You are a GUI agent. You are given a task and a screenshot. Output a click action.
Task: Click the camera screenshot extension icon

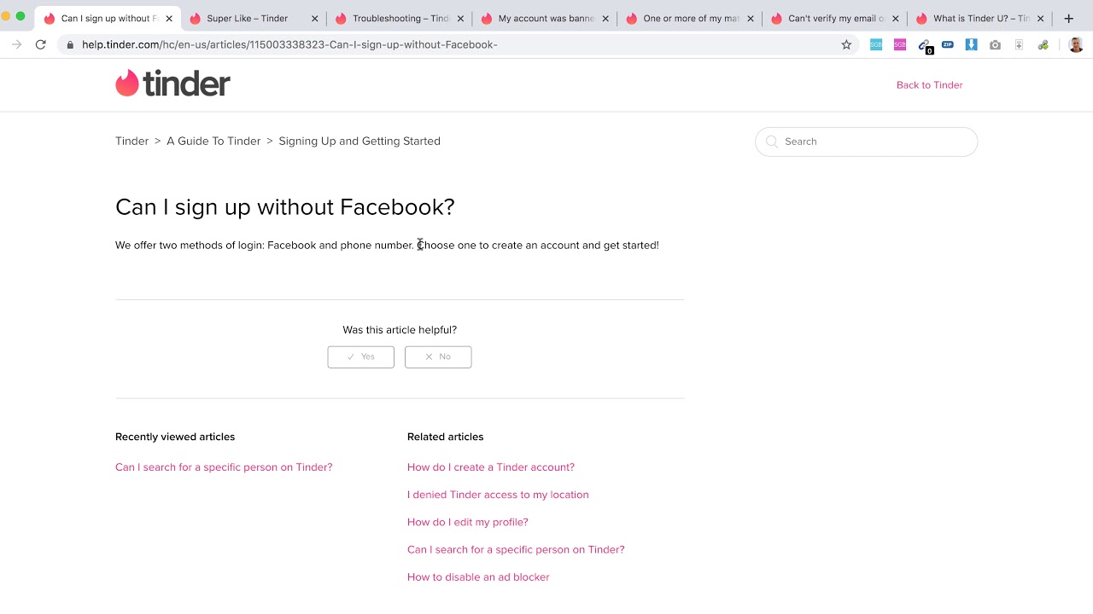(995, 44)
